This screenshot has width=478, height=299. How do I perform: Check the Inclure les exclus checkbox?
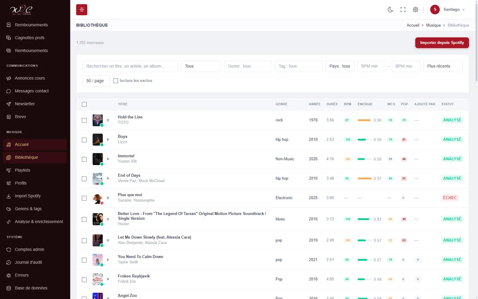(116, 81)
